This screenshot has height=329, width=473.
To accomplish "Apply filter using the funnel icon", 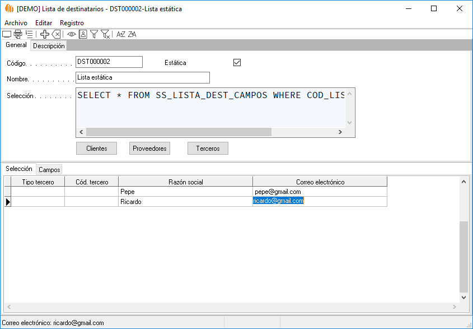I will click(94, 34).
